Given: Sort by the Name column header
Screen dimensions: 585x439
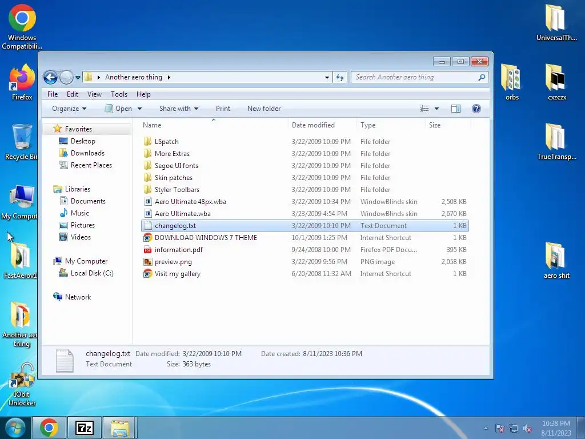Looking at the screenshot, I should pyautogui.click(x=214, y=125).
